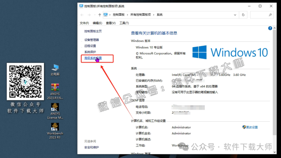This screenshot has width=281, height=158.
Task: Go up one level with up arrow
Action: (100, 15)
